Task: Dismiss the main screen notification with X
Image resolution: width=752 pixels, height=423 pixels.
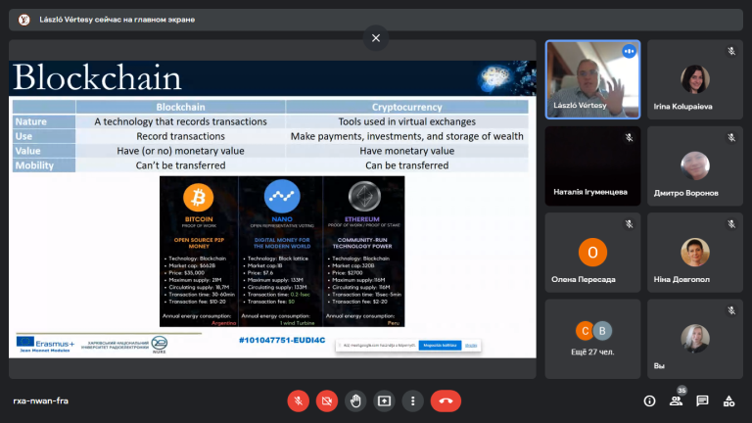Action: coord(376,38)
